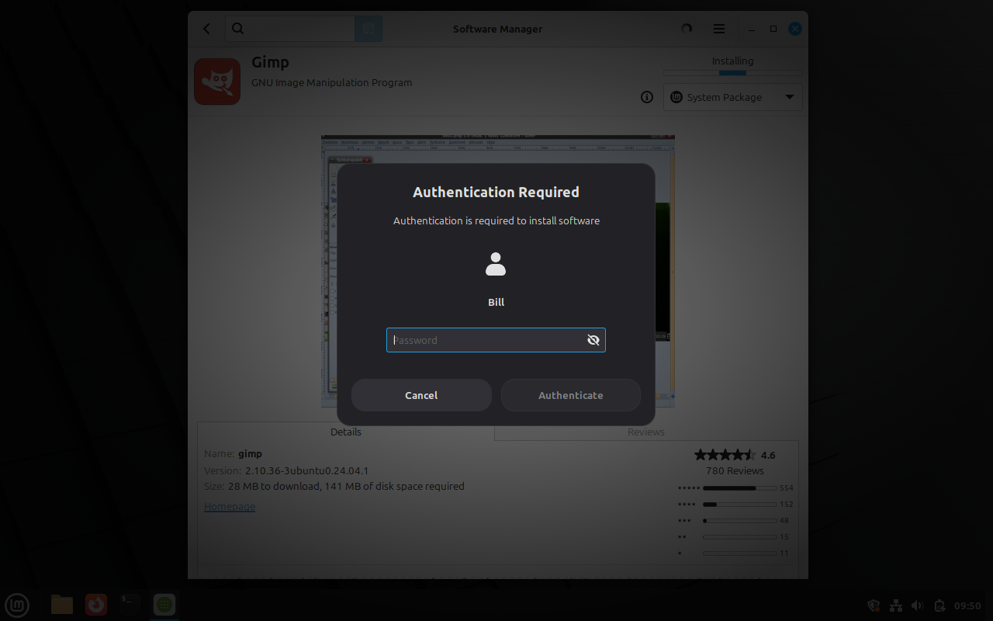This screenshot has height=621, width=993.
Task: Switch to the Reviews tab
Action: pyautogui.click(x=645, y=432)
